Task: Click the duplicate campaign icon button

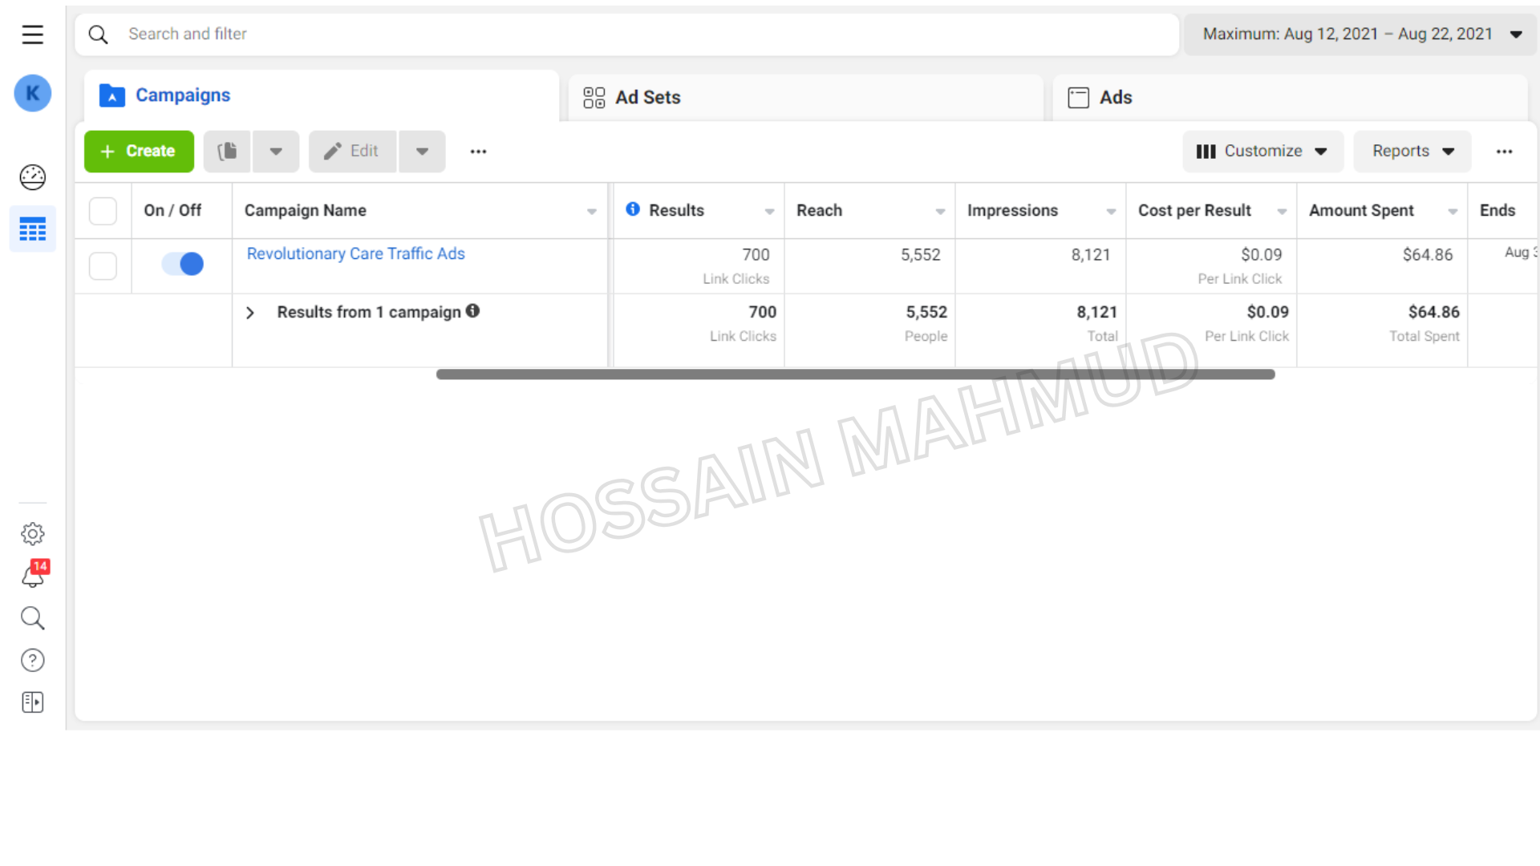Action: (228, 151)
